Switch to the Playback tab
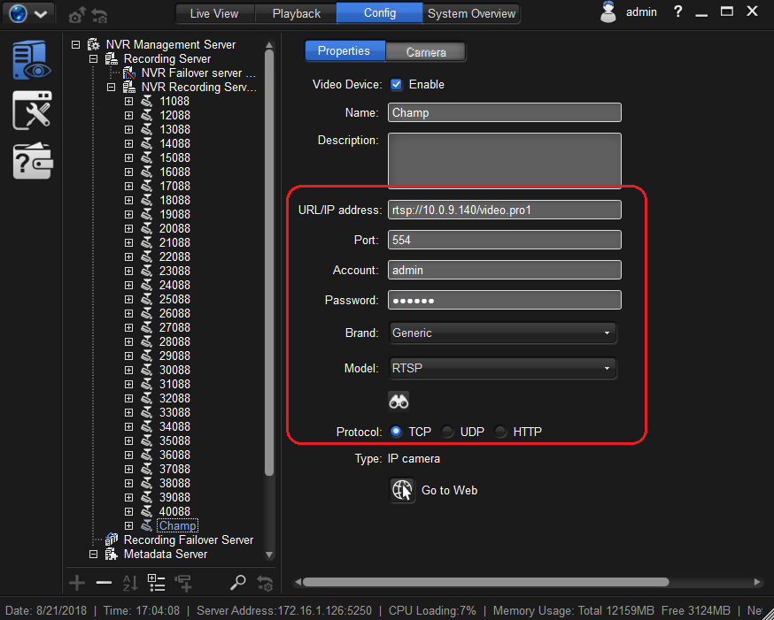Viewport: 774px width, 620px height. pyautogui.click(x=296, y=13)
